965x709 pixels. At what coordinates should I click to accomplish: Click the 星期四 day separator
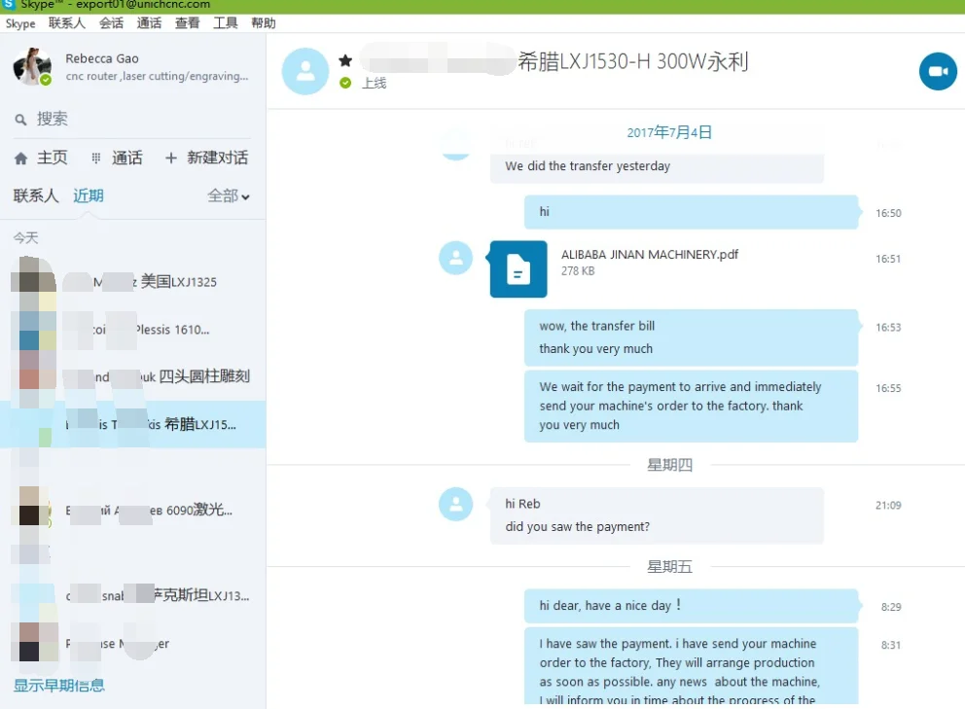pos(669,465)
